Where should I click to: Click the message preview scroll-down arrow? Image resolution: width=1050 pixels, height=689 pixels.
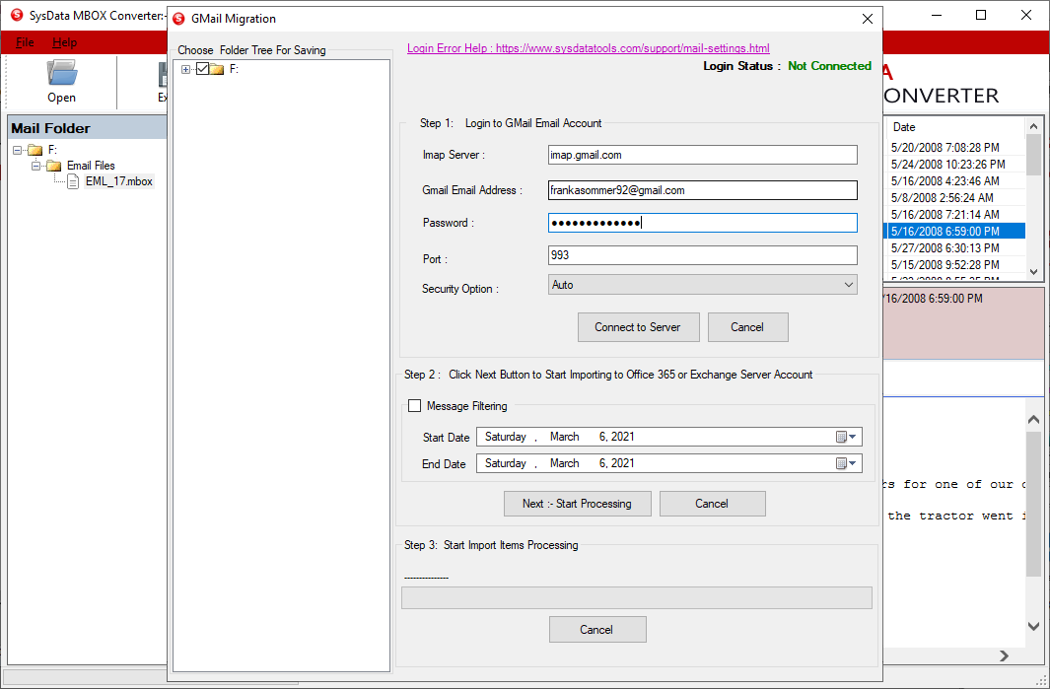[1033, 626]
